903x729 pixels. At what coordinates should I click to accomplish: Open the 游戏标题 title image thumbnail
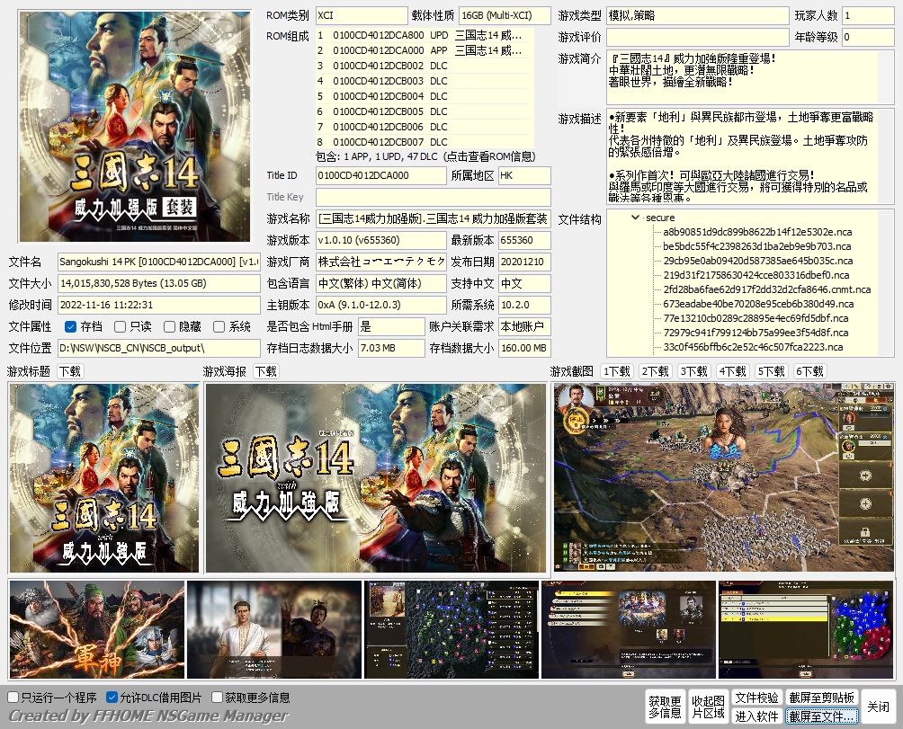click(104, 478)
